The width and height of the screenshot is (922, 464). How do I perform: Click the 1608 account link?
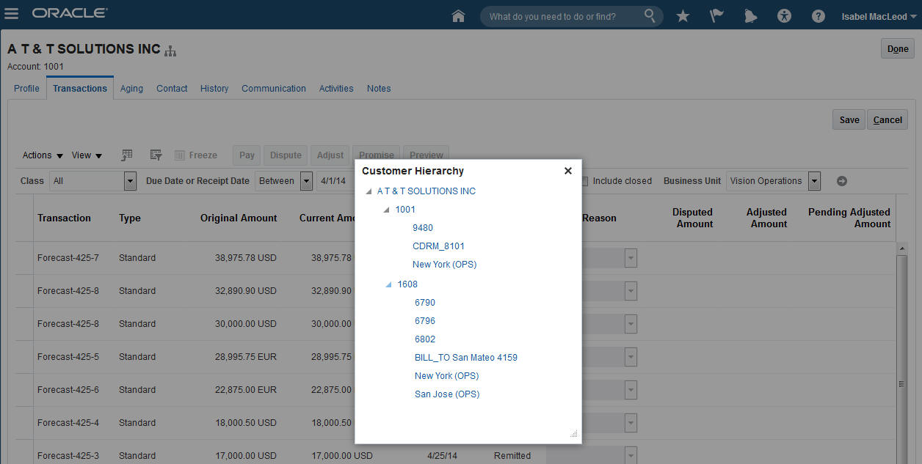[407, 284]
